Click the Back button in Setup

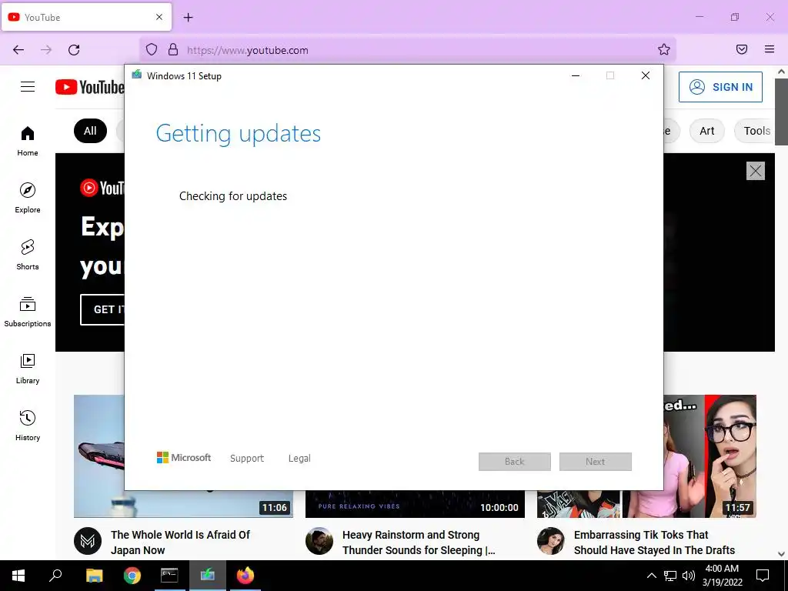click(x=515, y=462)
